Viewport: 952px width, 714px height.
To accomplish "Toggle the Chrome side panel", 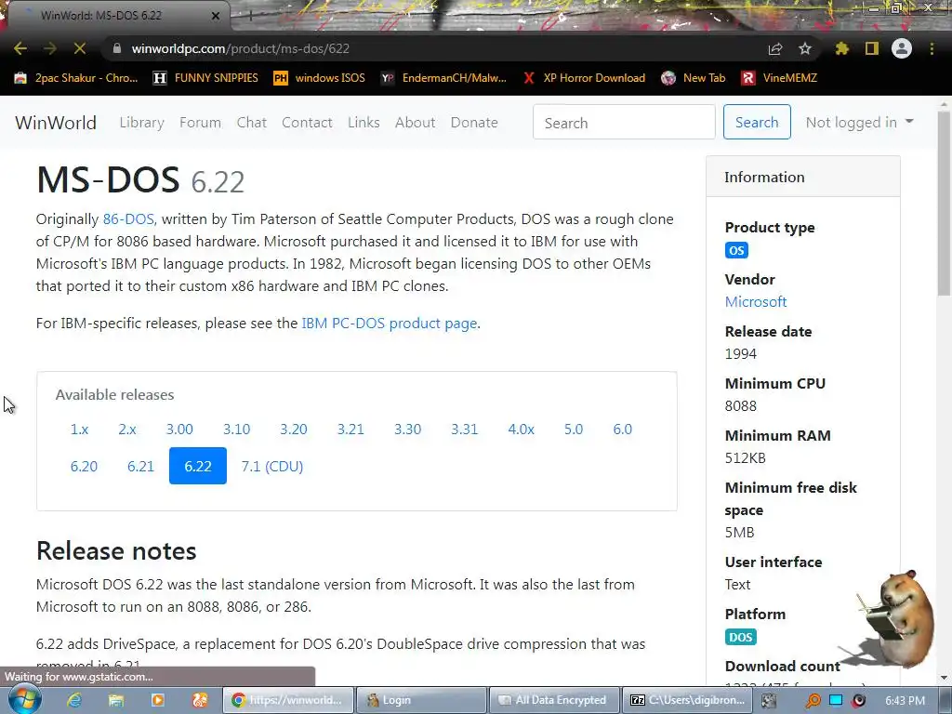I will pyautogui.click(x=872, y=48).
